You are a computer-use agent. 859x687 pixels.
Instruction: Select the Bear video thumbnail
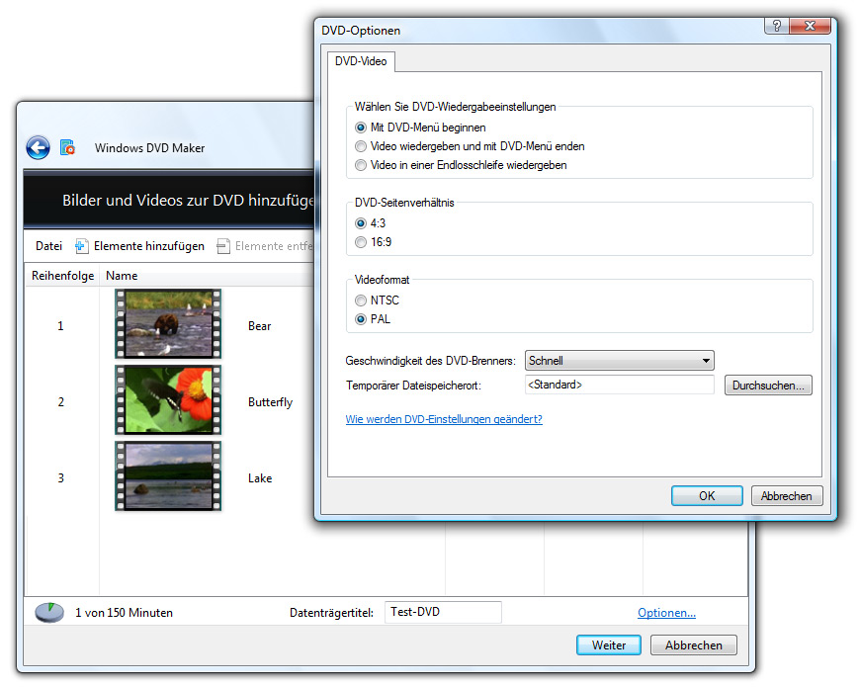168,324
